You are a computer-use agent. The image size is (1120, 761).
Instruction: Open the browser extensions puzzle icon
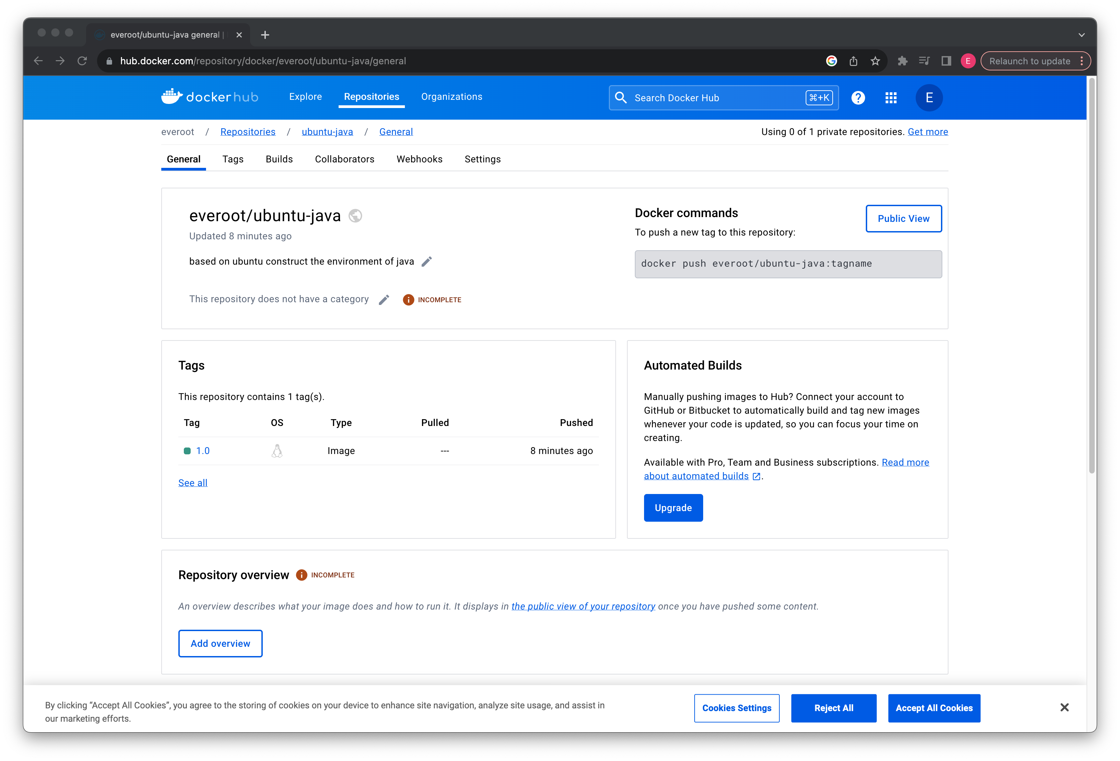pos(902,61)
